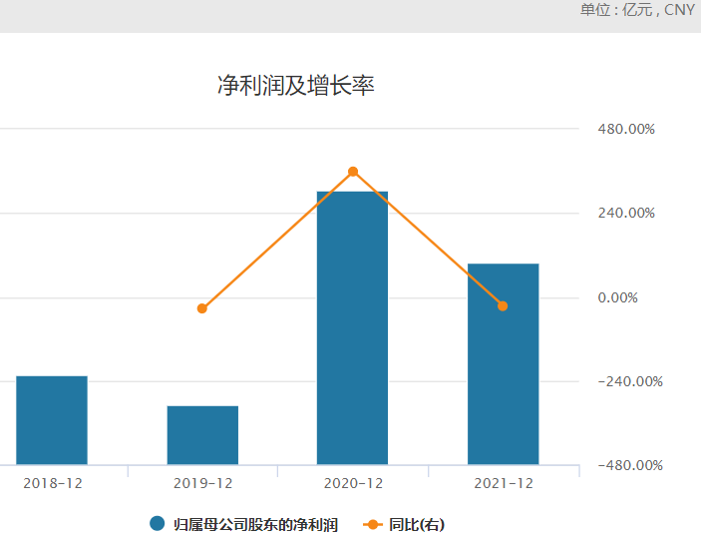Click the blue circle legend icon for net profit
The height and width of the screenshot is (539, 701).
pos(157,524)
